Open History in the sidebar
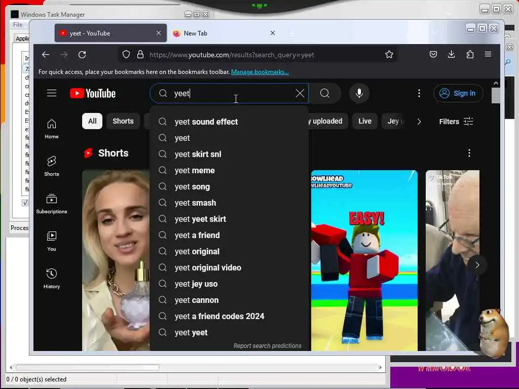Viewport: 519px width, 389px height. coord(52,279)
